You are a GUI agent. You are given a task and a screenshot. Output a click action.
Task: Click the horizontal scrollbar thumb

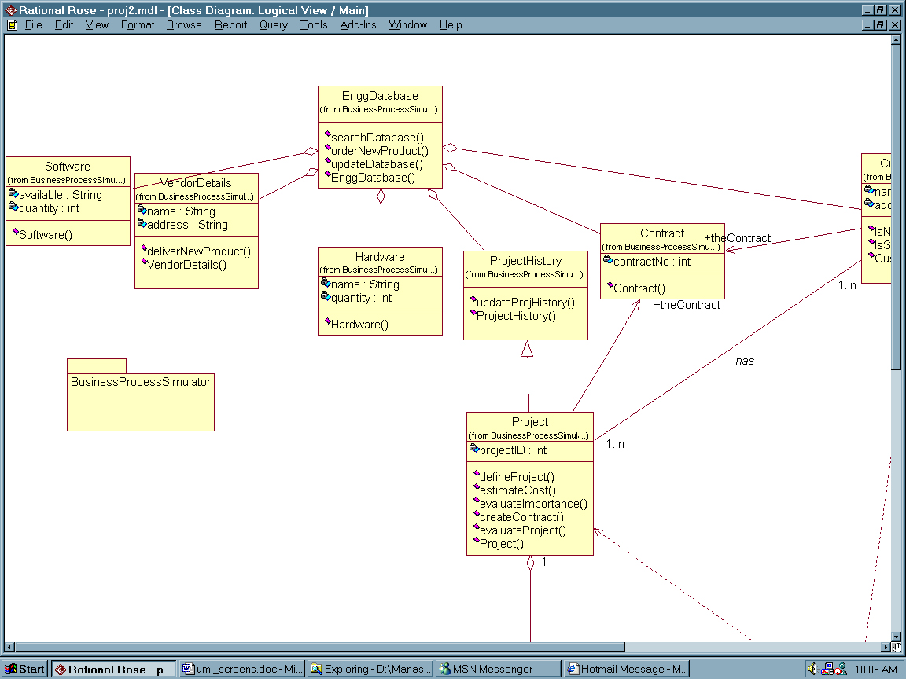coord(320,648)
